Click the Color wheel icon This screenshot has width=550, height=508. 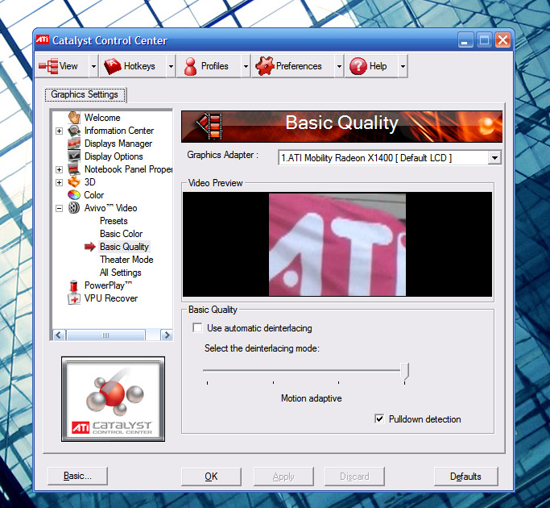tap(74, 194)
